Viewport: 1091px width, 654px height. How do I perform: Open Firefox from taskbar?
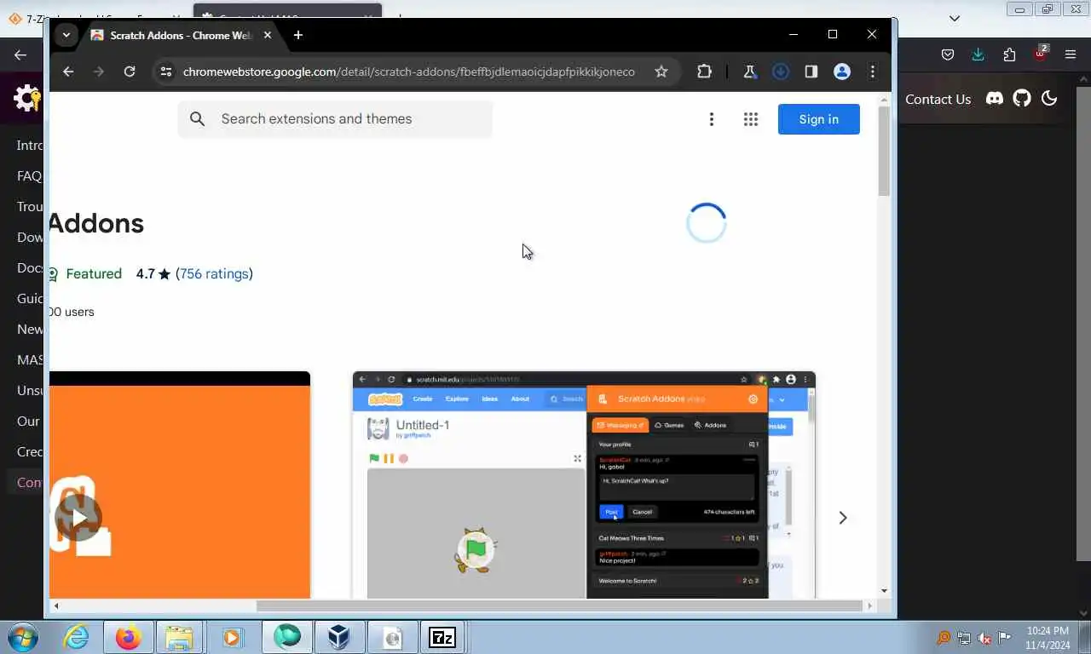point(129,637)
